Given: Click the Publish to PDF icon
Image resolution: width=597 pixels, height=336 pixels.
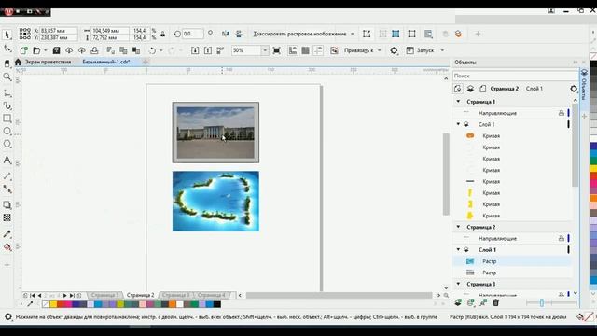Looking at the screenshot, I should 220,50.
